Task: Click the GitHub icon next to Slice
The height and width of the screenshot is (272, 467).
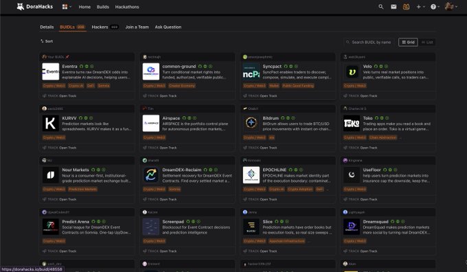Action: pos(276,222)
